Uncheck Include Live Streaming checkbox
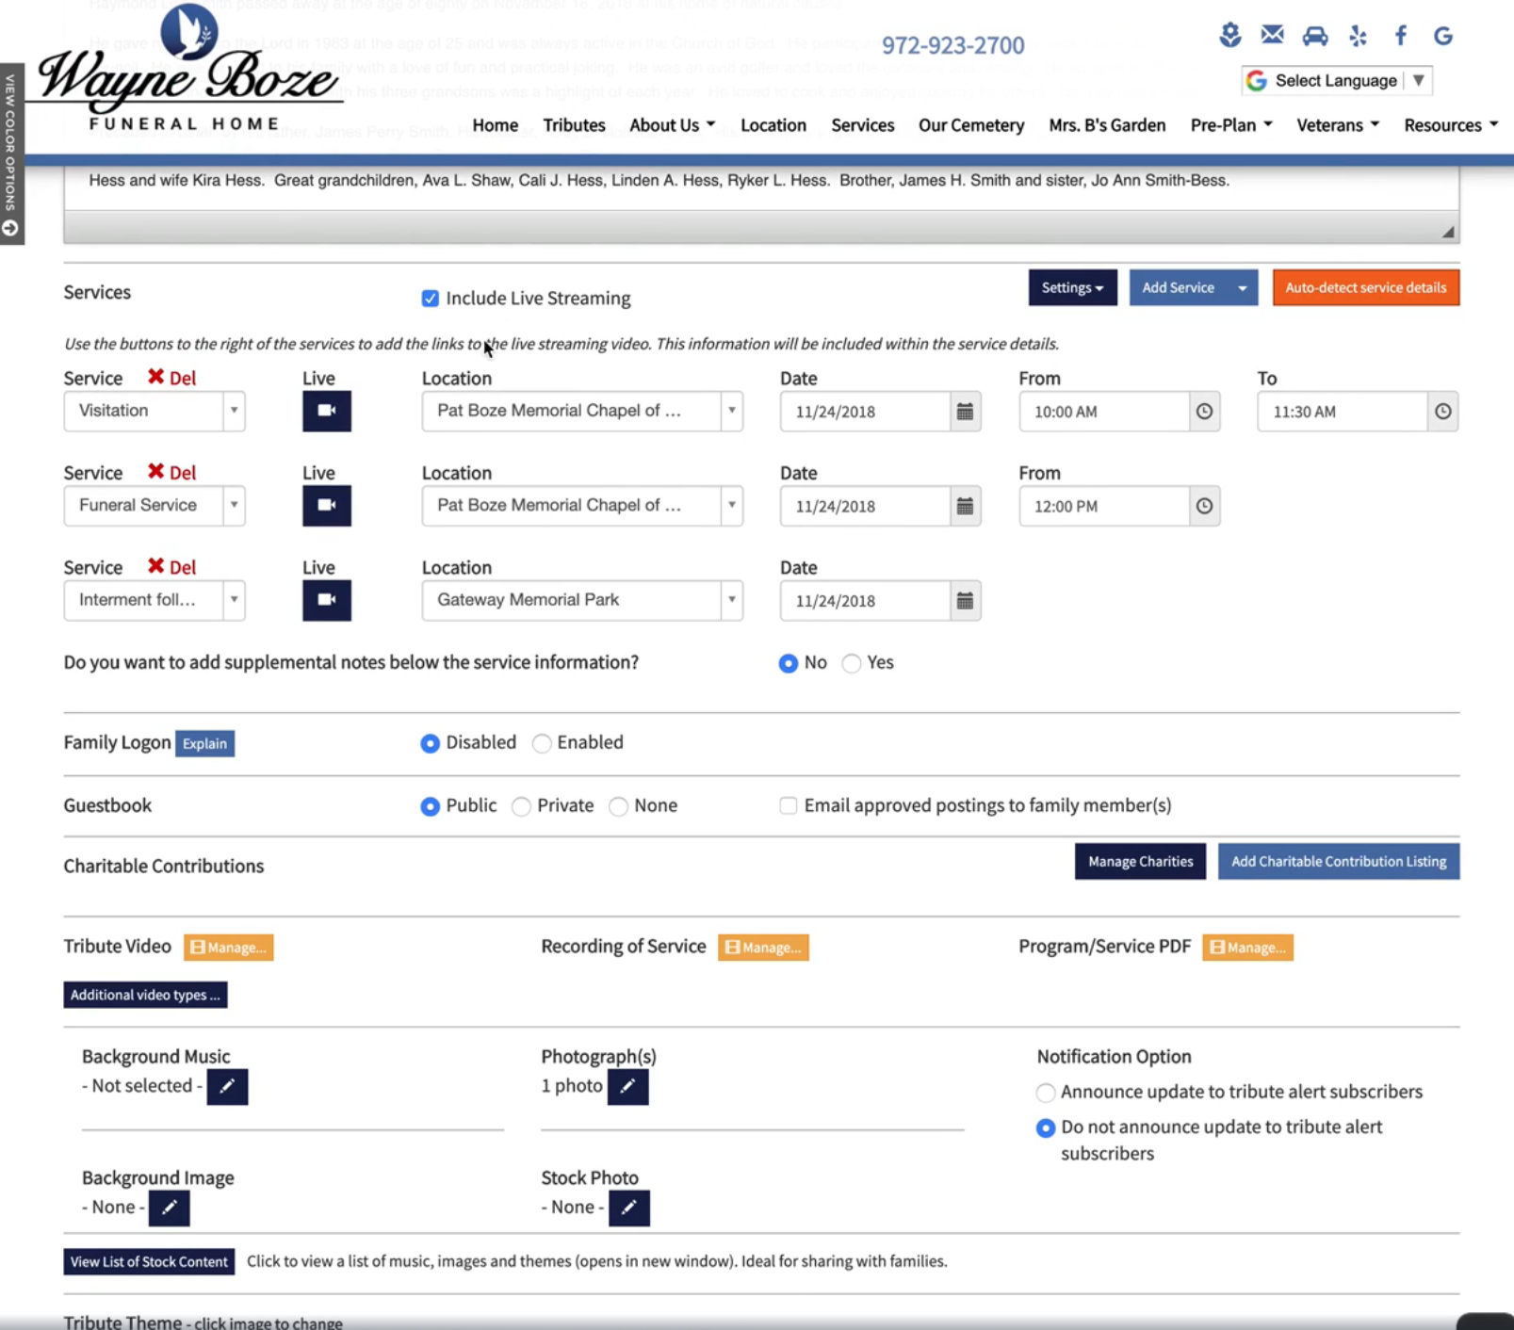The height and width of the screenshot is (1330, 1514). coord(431,299)
